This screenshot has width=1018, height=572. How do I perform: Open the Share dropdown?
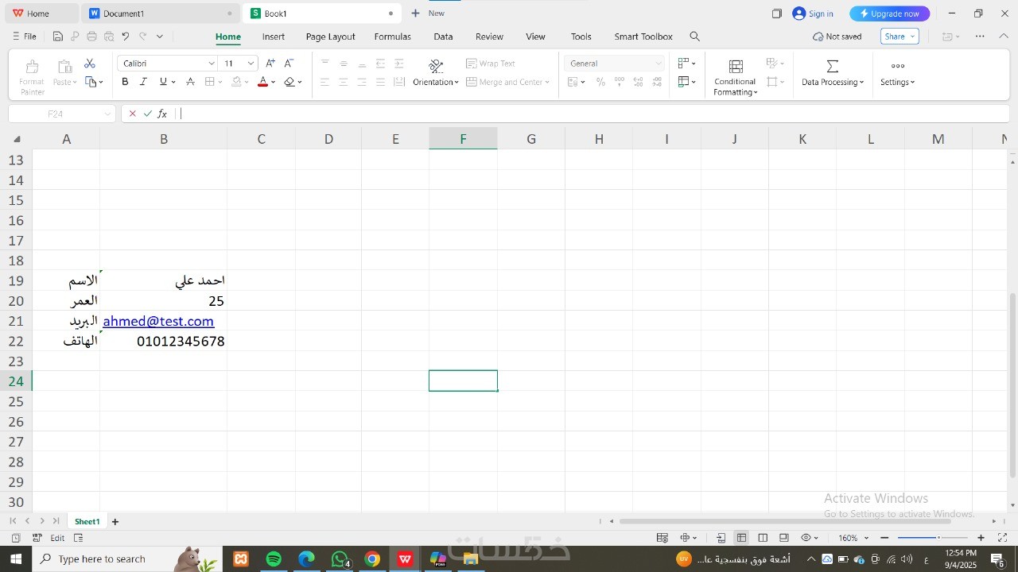899,37
